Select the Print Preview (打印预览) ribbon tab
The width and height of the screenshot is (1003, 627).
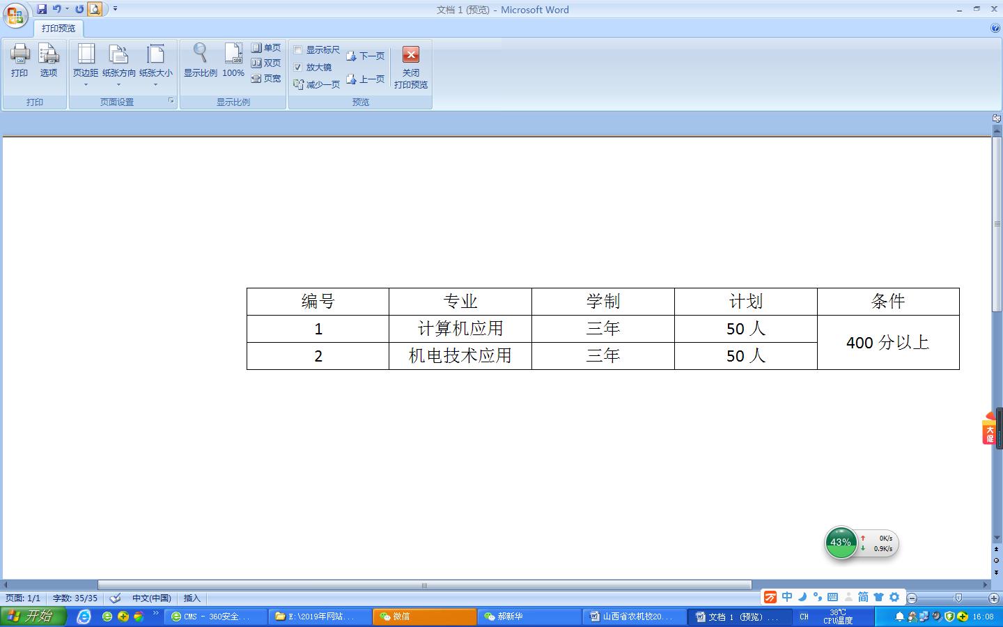coord(59,29)
